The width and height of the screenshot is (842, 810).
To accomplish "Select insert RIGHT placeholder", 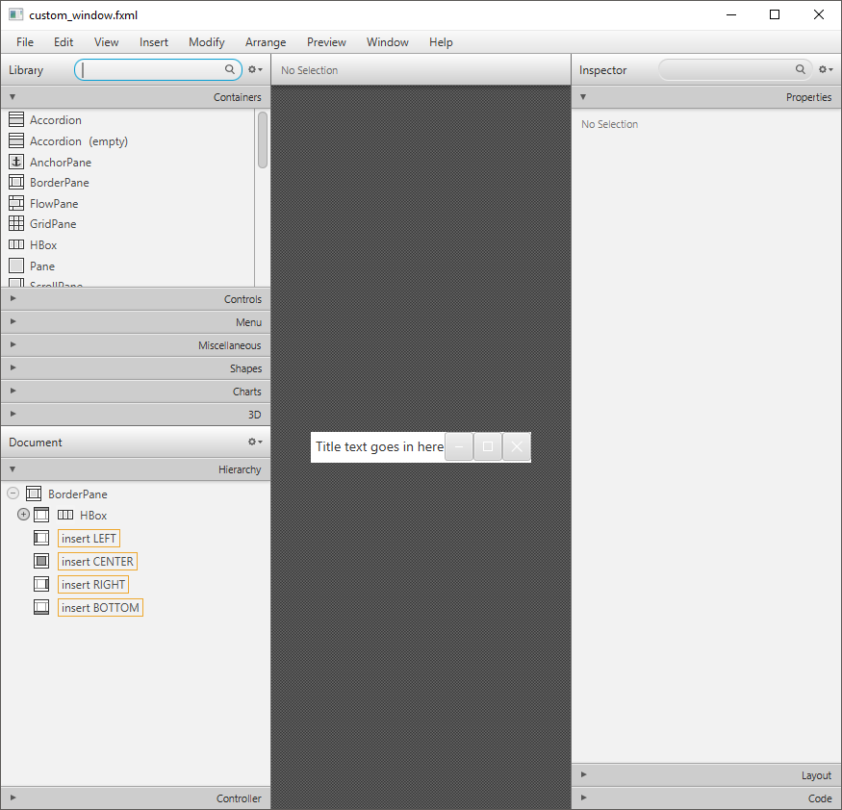I will [x=93, y=584].
